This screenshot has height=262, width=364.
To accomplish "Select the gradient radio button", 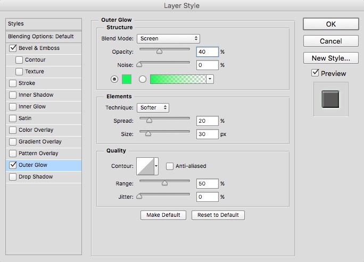I will (142, 79).
